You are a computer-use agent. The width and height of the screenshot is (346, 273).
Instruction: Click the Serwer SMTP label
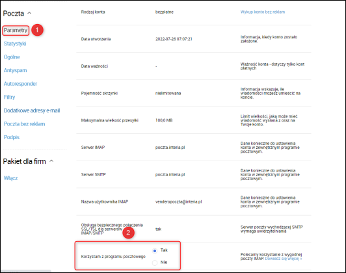(x=94, y=174)
